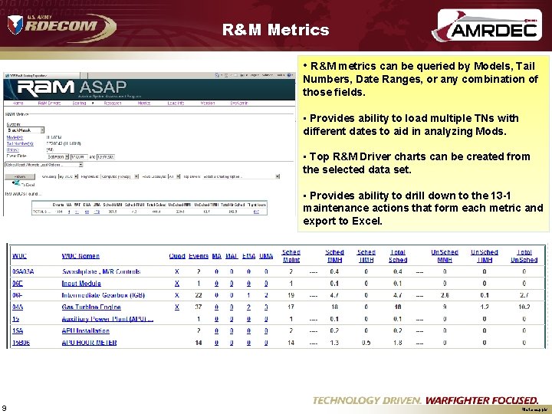Open the Home menu item
The height and width of the screenshot is (414, 552).
tap(18, 103)
